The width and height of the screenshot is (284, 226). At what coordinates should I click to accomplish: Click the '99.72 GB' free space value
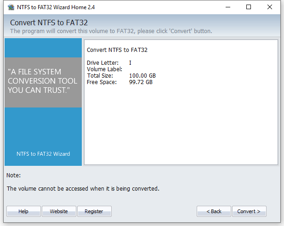tap(141, 82)
